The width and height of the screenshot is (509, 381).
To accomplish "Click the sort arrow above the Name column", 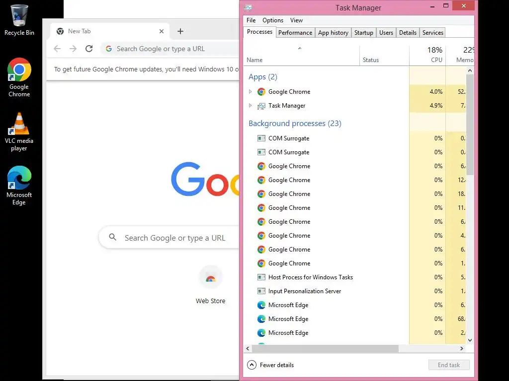I will coord(300,48).
